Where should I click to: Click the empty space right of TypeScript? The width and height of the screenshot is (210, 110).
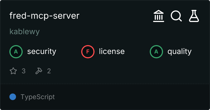tap(133, 97)
